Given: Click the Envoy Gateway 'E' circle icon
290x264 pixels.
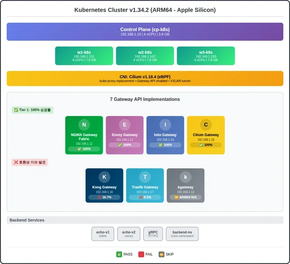Looking at the screenshot, I should (x=125, y=125).
